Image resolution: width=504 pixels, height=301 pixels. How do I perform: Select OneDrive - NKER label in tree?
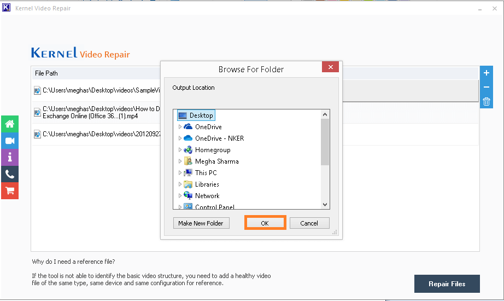pos(220,138)
